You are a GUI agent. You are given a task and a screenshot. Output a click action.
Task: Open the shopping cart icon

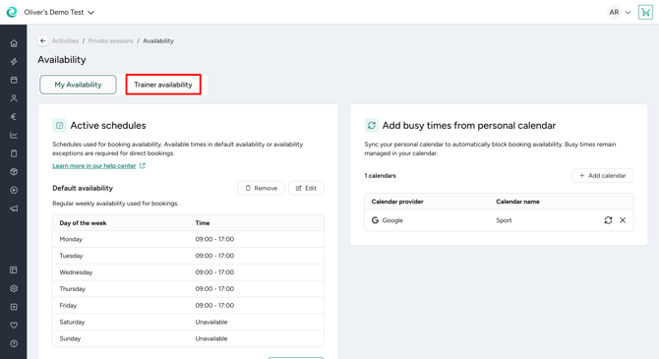click(645, 12)
